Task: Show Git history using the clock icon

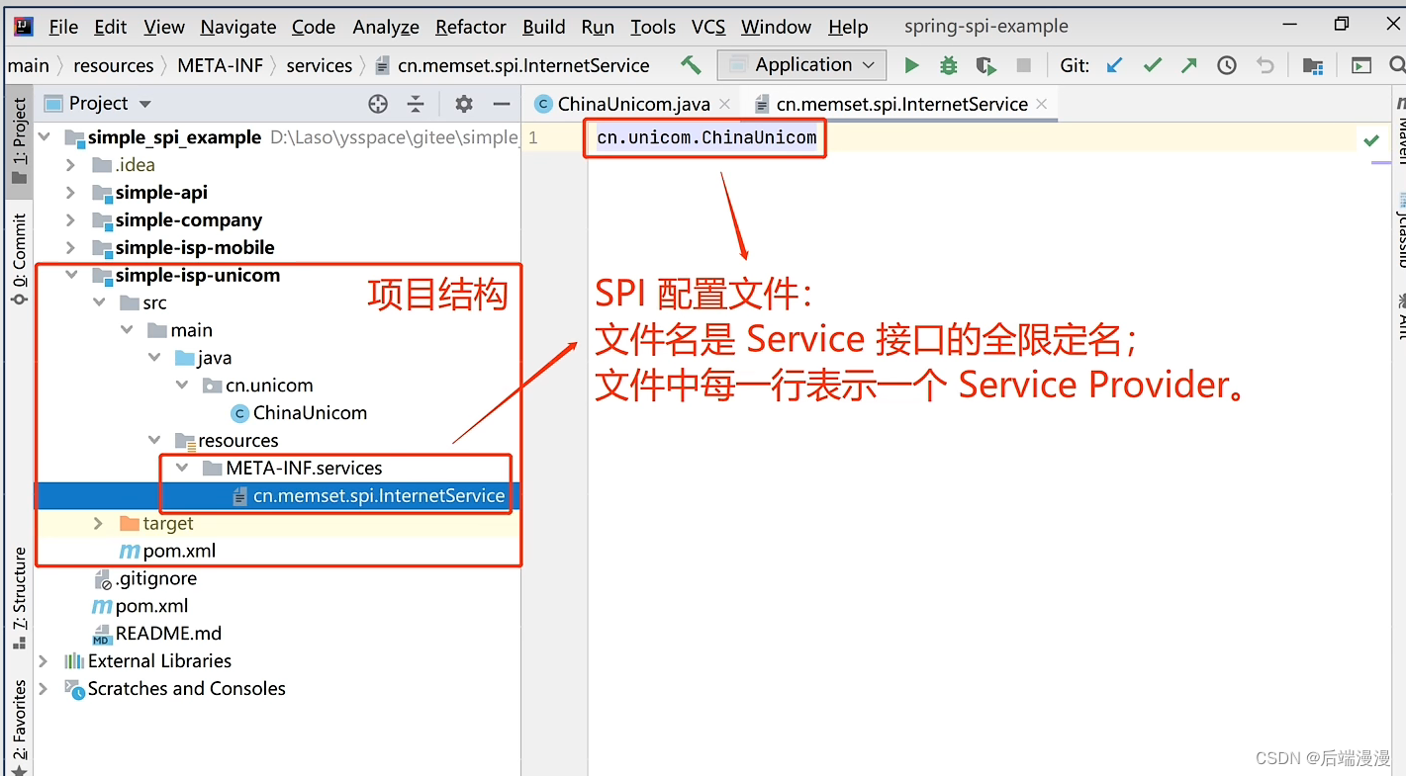Action: tap(1227, 65)
